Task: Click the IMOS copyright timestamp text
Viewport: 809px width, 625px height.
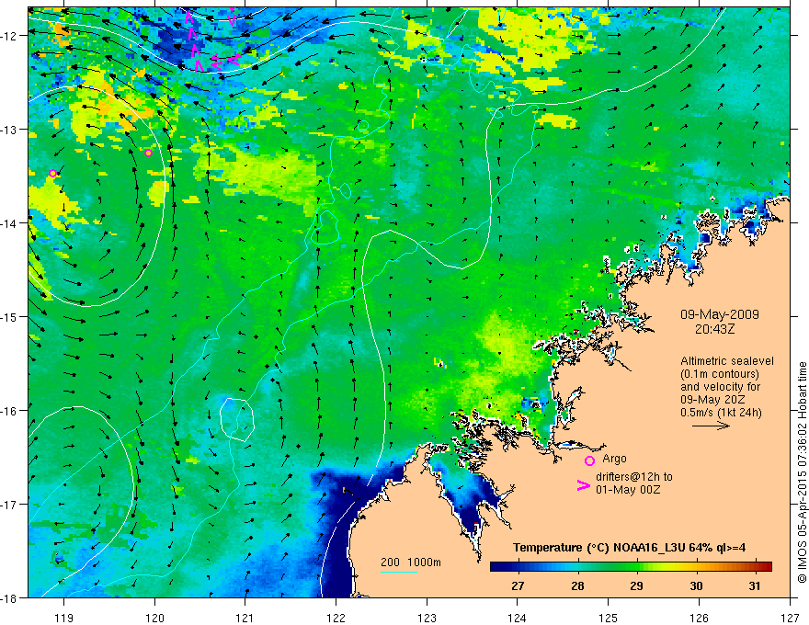Action: point(802,472)
